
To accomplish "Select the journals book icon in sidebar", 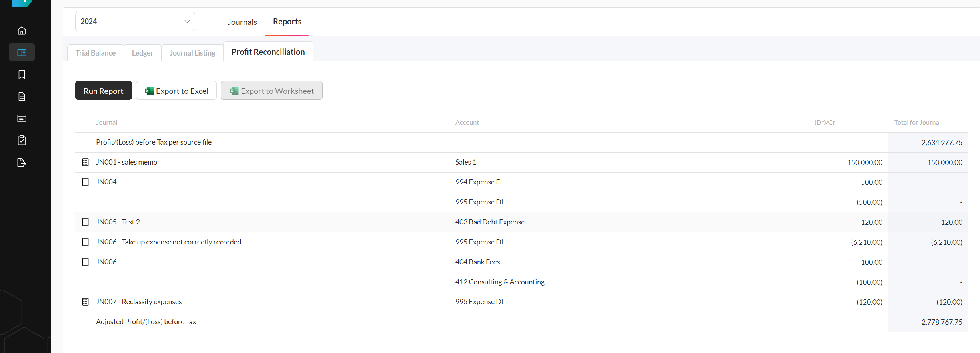I will click(22, 52).
